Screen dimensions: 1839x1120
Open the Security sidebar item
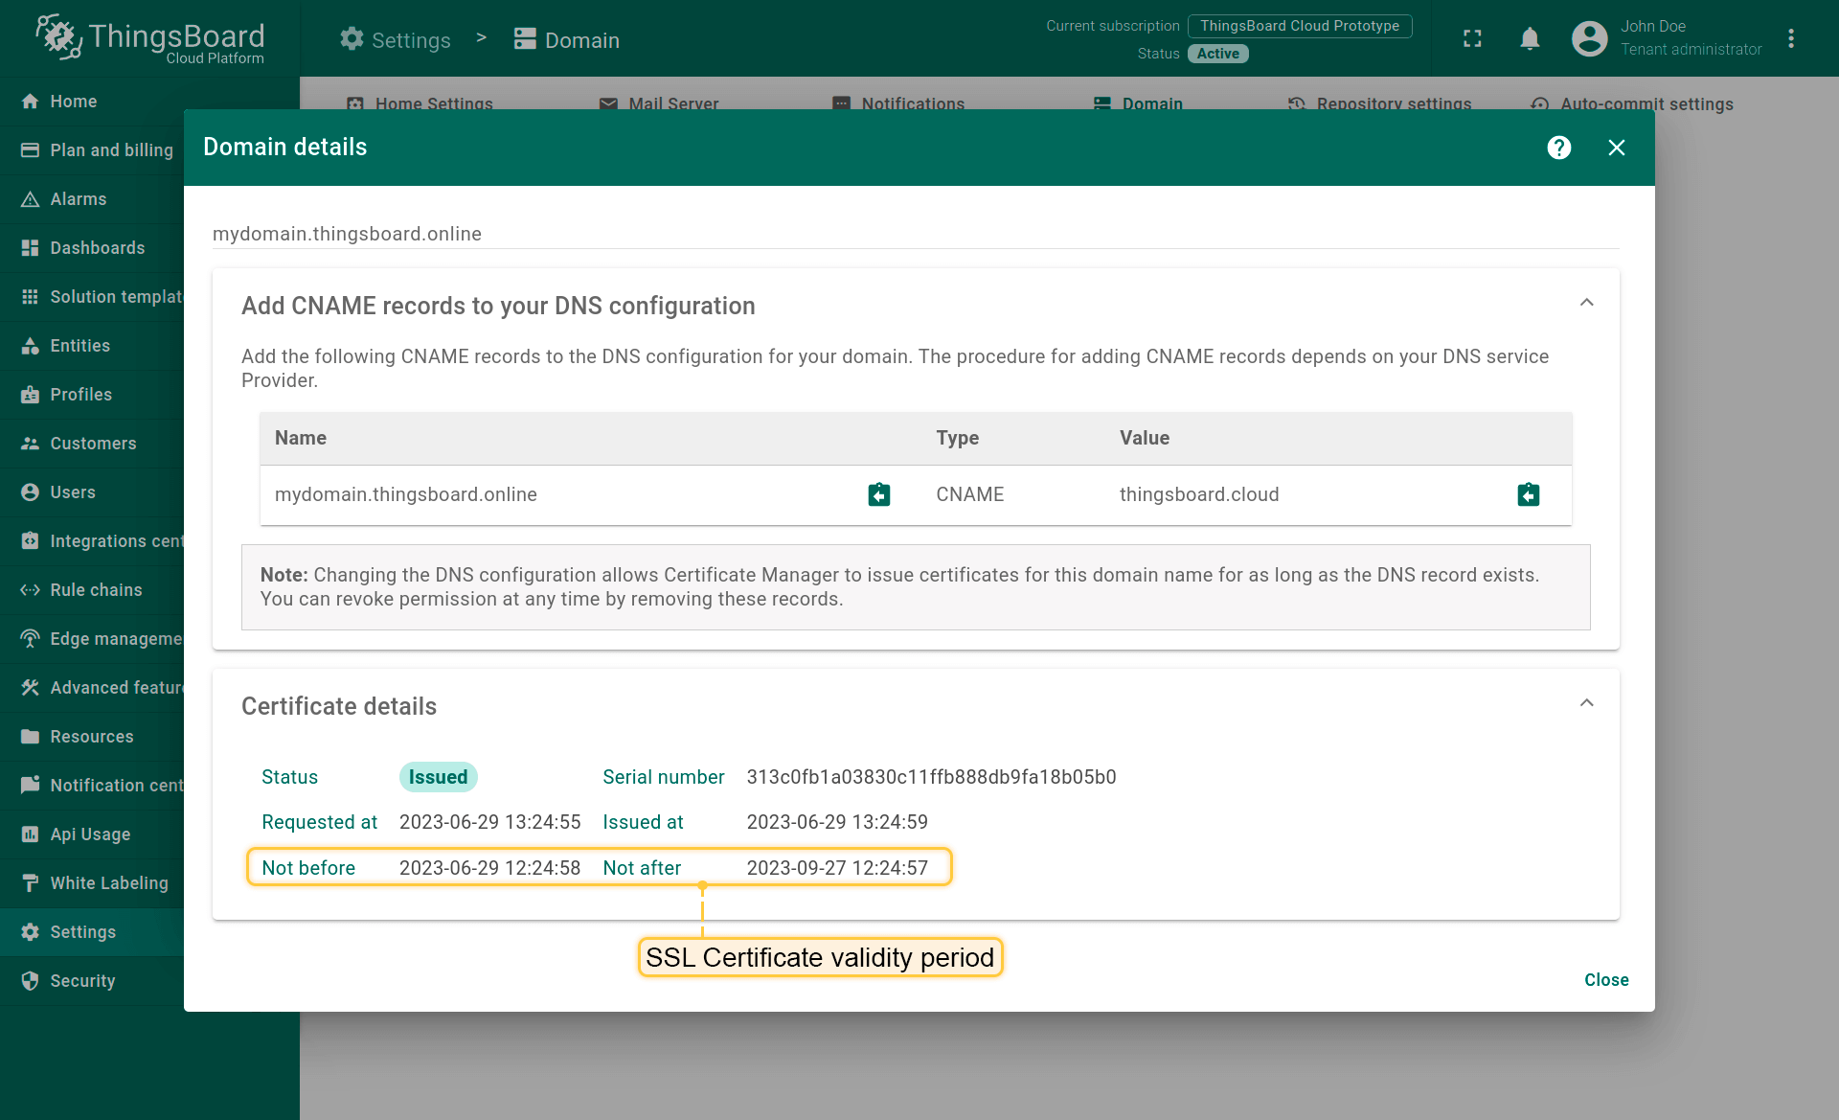(82, 981)
